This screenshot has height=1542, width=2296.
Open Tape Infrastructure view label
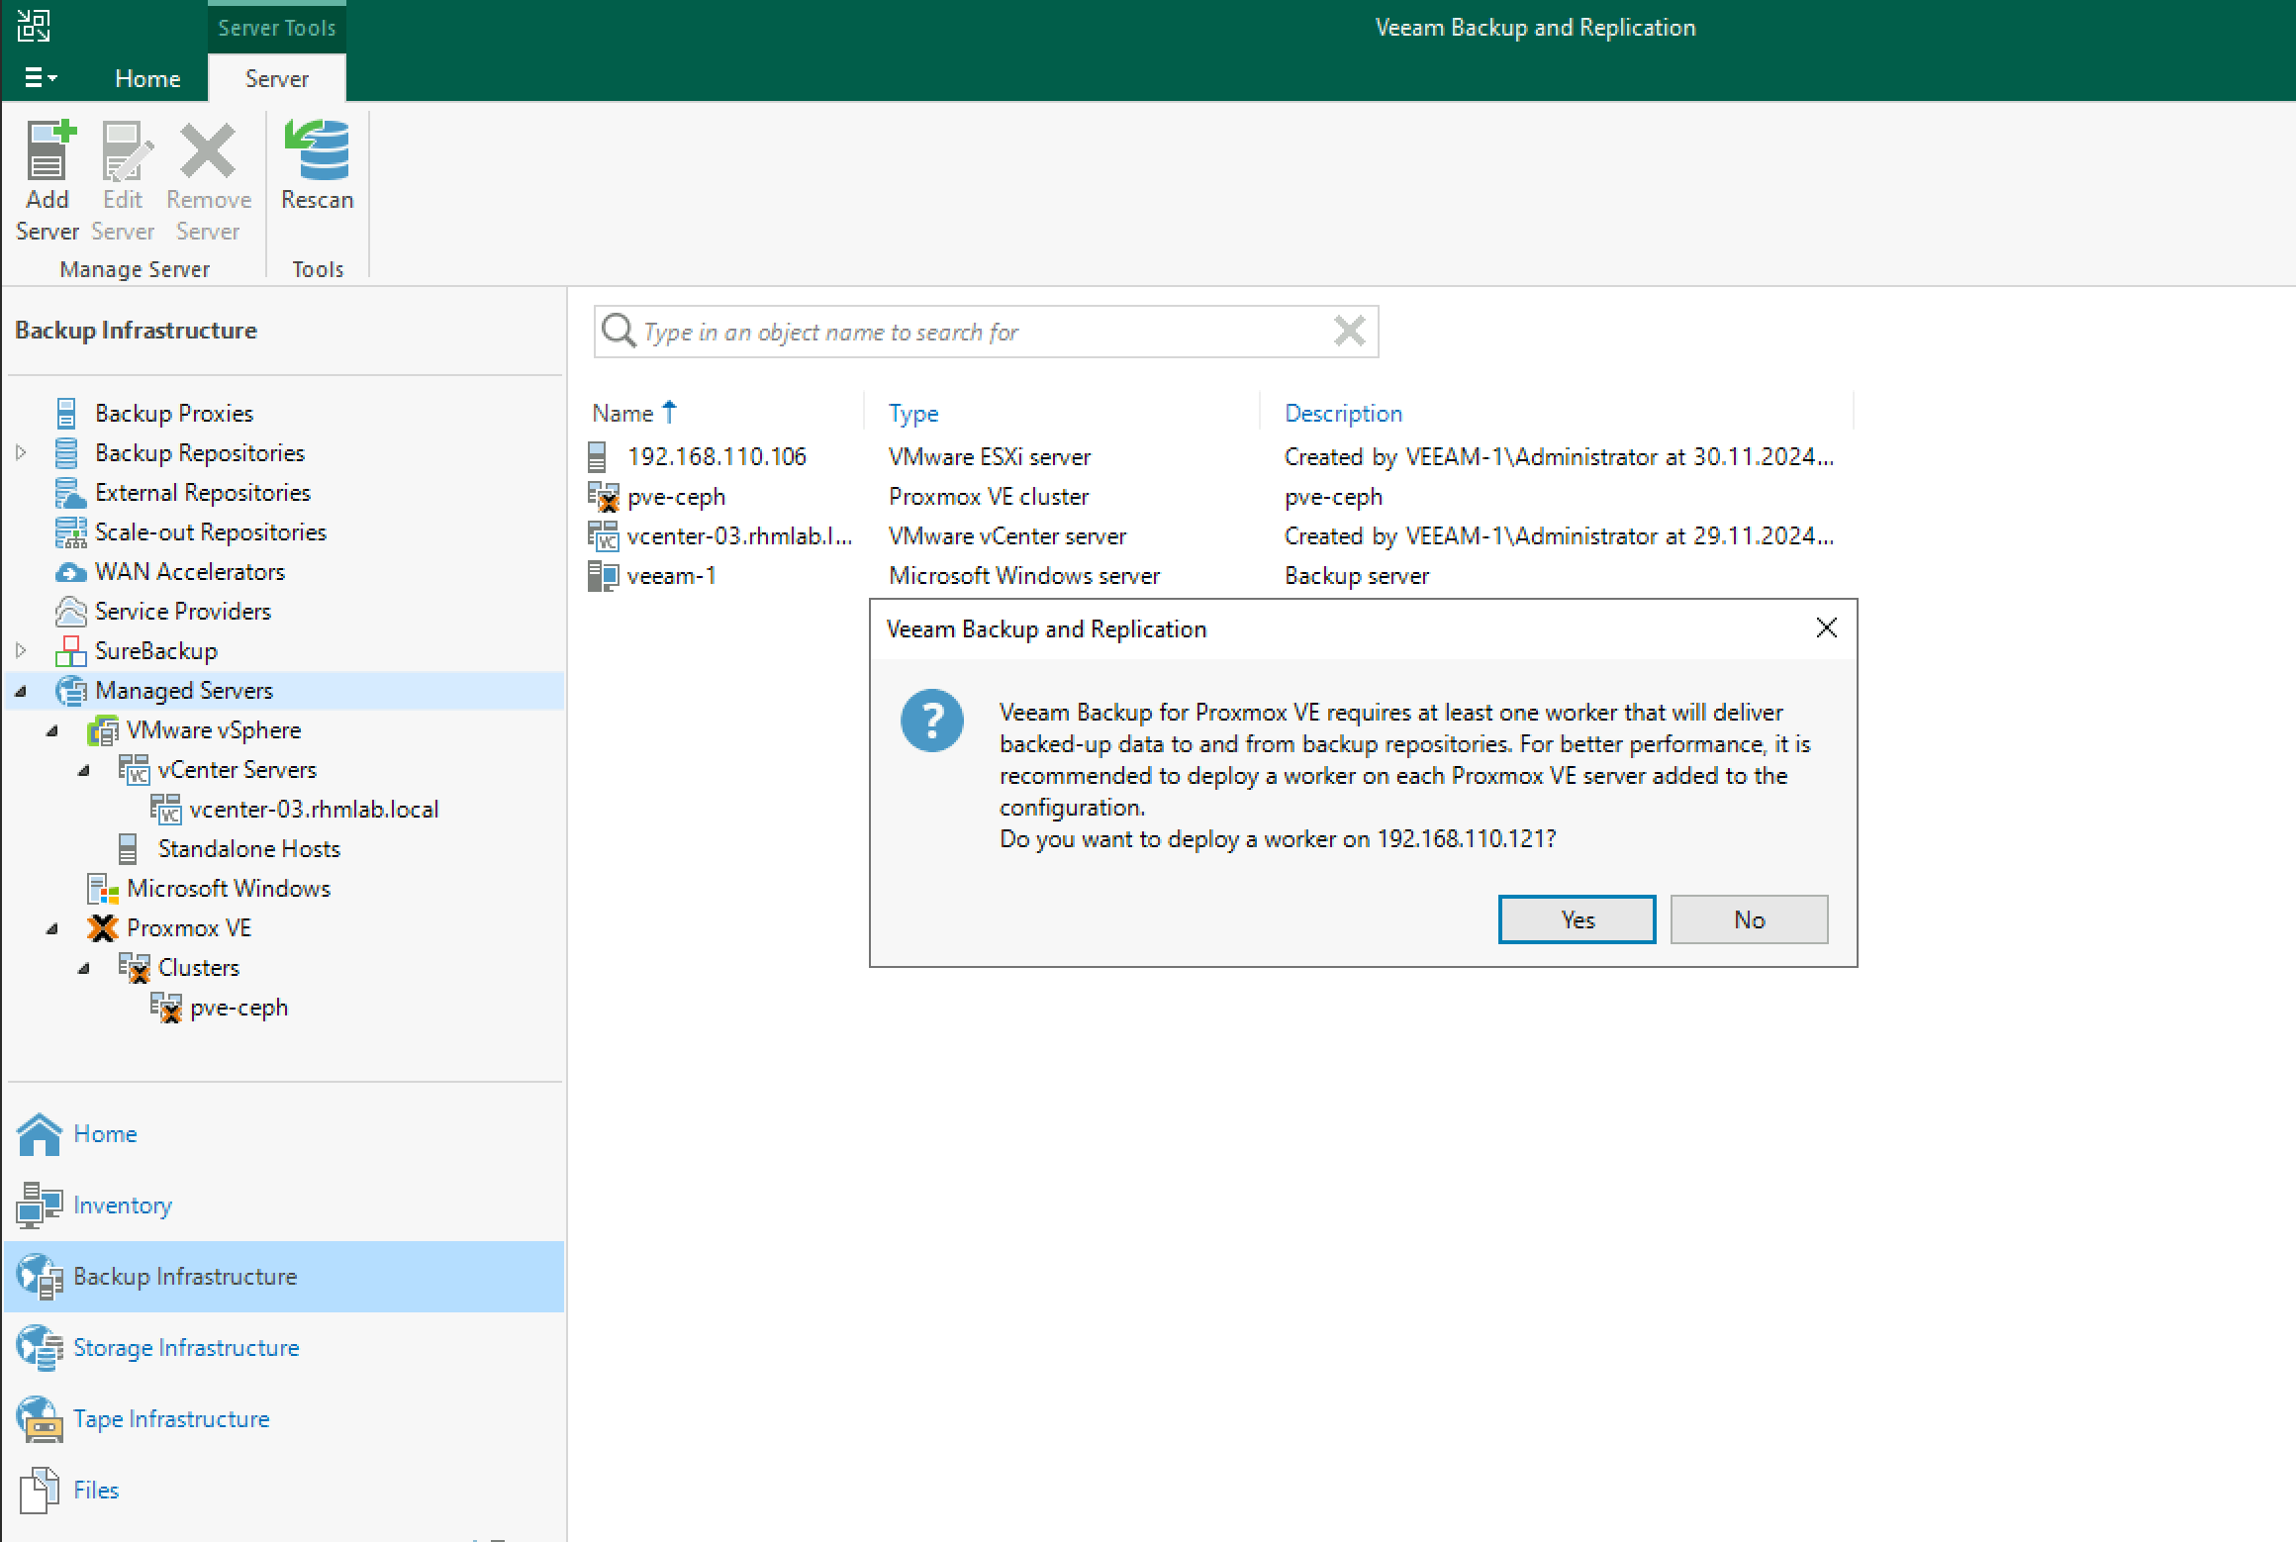pos(171,1419)
